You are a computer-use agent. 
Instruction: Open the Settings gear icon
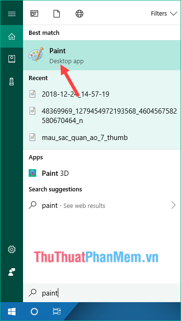(x=12, y=249)
